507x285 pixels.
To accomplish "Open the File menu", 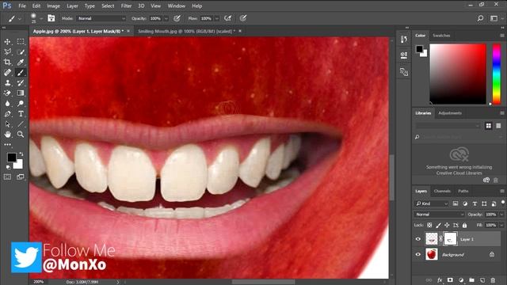I will (22, 6).
